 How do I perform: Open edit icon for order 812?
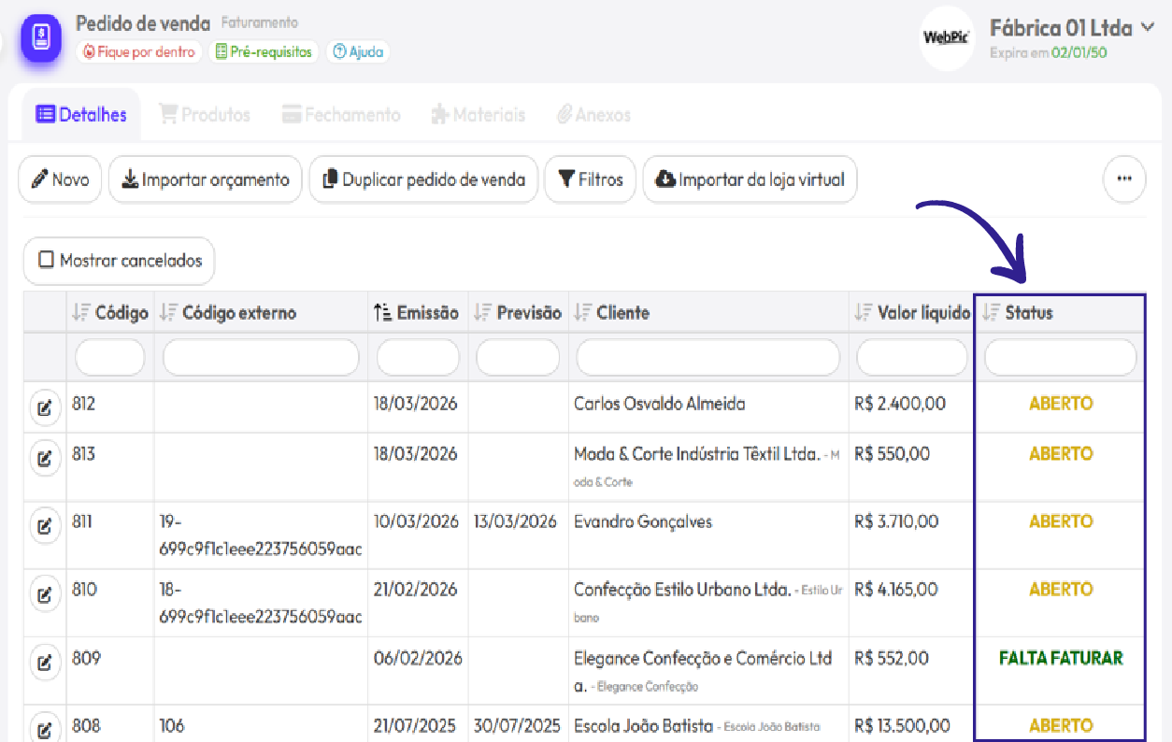(x=44, y=407)
